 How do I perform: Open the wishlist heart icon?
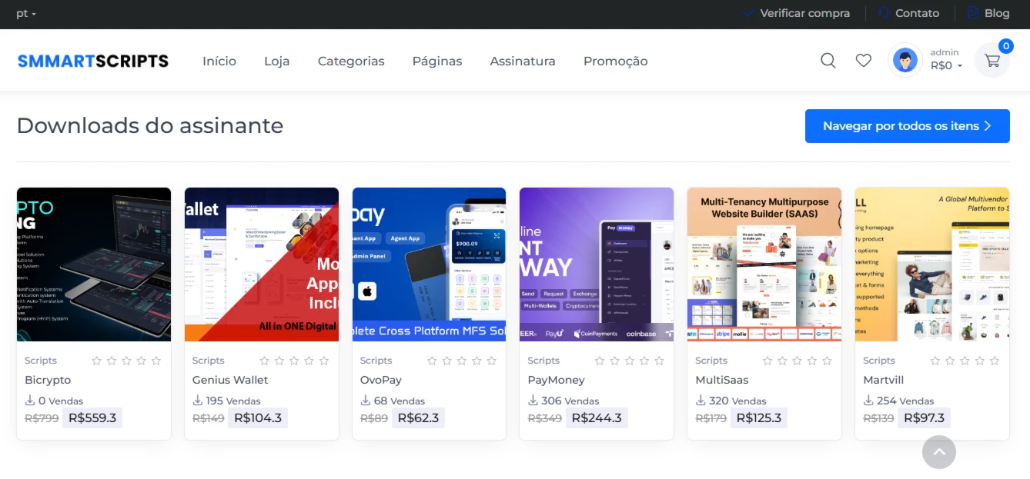coord(864,60)
